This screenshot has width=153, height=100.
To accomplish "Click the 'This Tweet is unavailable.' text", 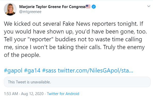I will point(29,82).
